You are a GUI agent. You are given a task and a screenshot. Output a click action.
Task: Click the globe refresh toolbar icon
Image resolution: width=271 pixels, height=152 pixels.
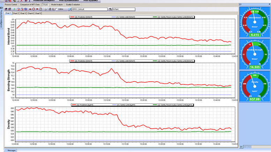[x=14, y=9]
